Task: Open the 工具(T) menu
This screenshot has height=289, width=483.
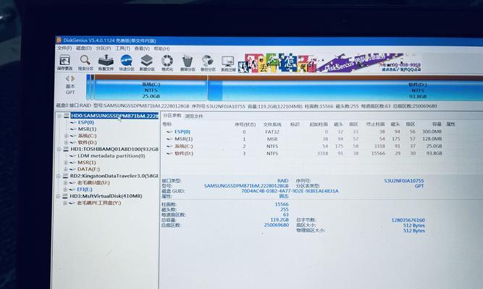Action: (x=122, y=48)
